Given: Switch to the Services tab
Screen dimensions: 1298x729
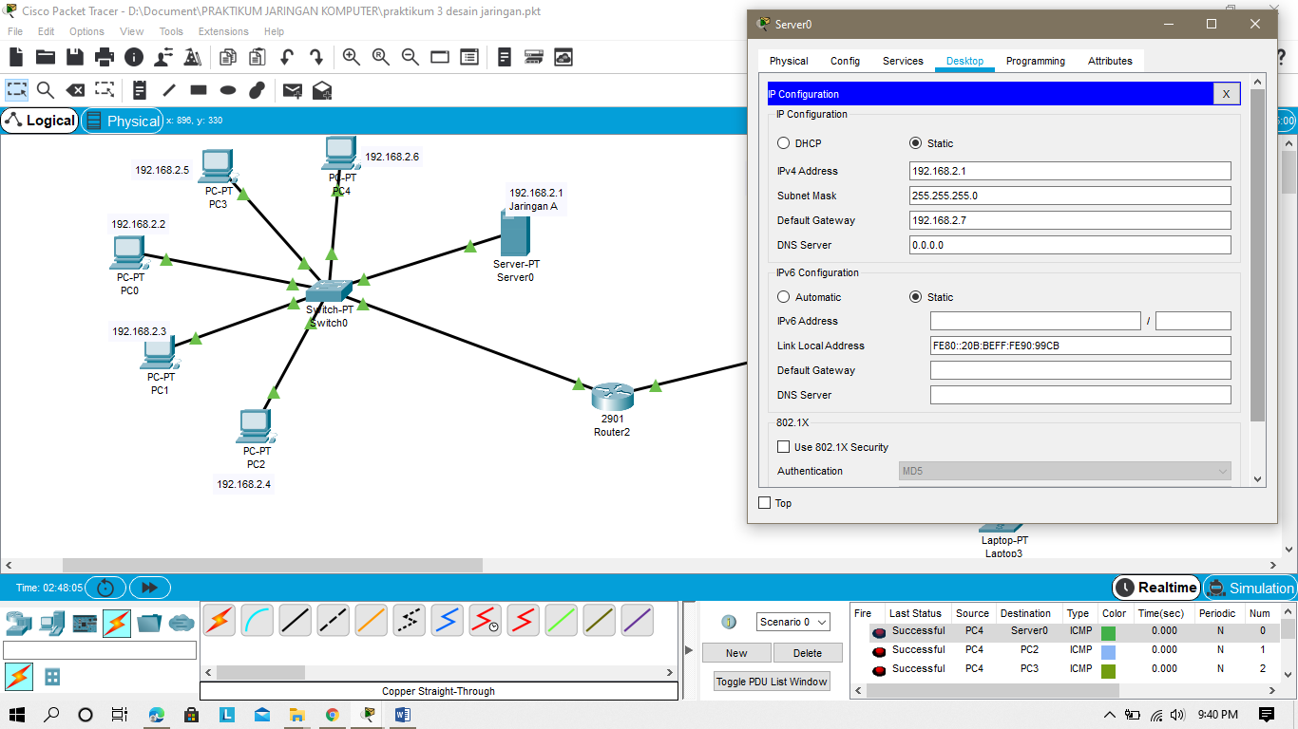Looking at the screenshot, I should click(902, 60).
